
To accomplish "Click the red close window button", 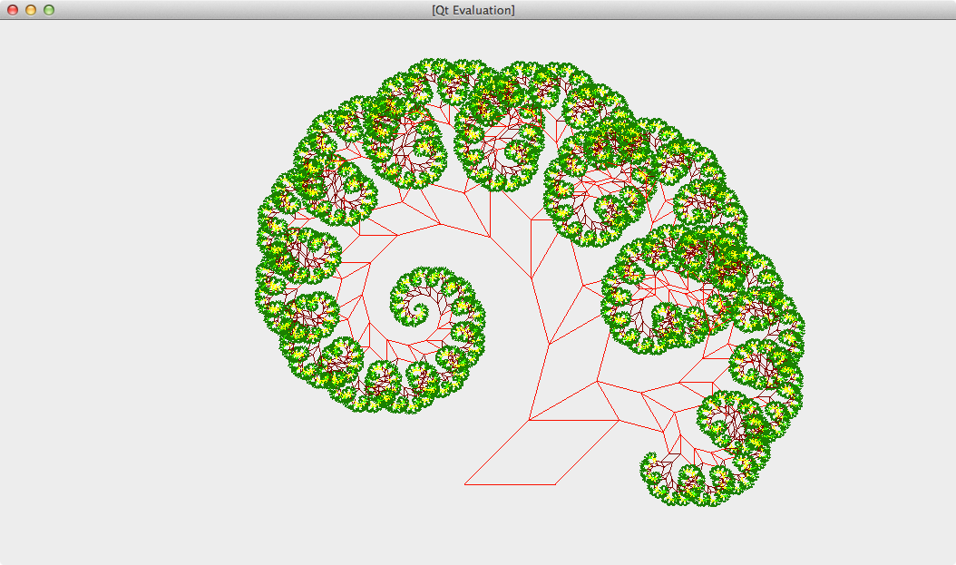I will point(13,10).
